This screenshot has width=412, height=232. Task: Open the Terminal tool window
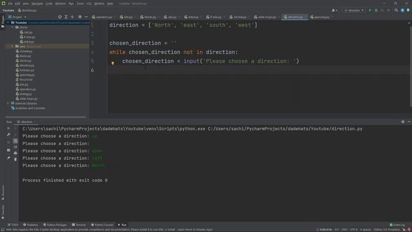click(79, 225)
